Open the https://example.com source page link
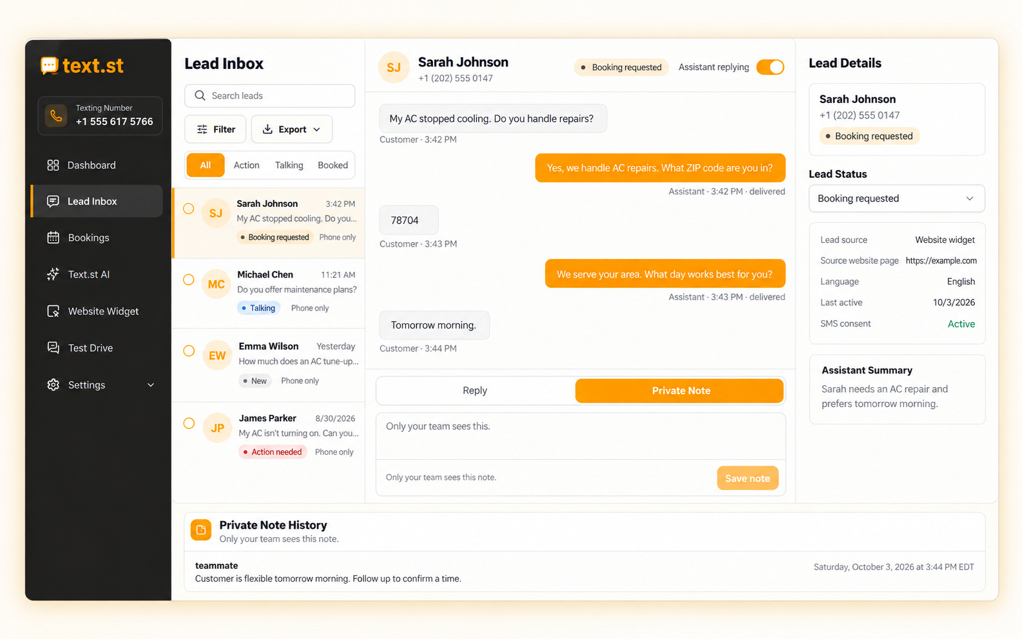This screenshot has width=1022, height=639. 941,261
